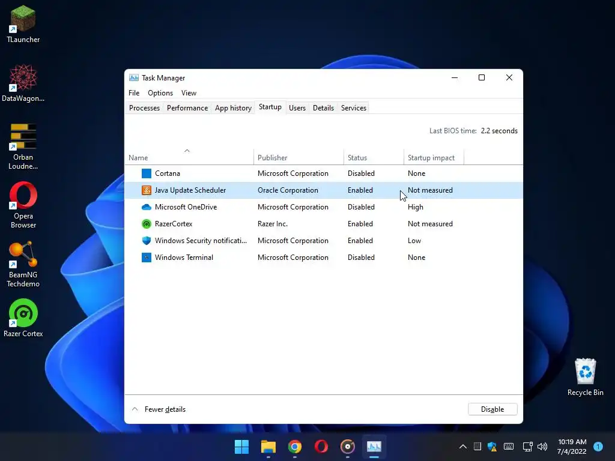
Task: Open File Explorer from the taskbar
Action: [268, 447]
